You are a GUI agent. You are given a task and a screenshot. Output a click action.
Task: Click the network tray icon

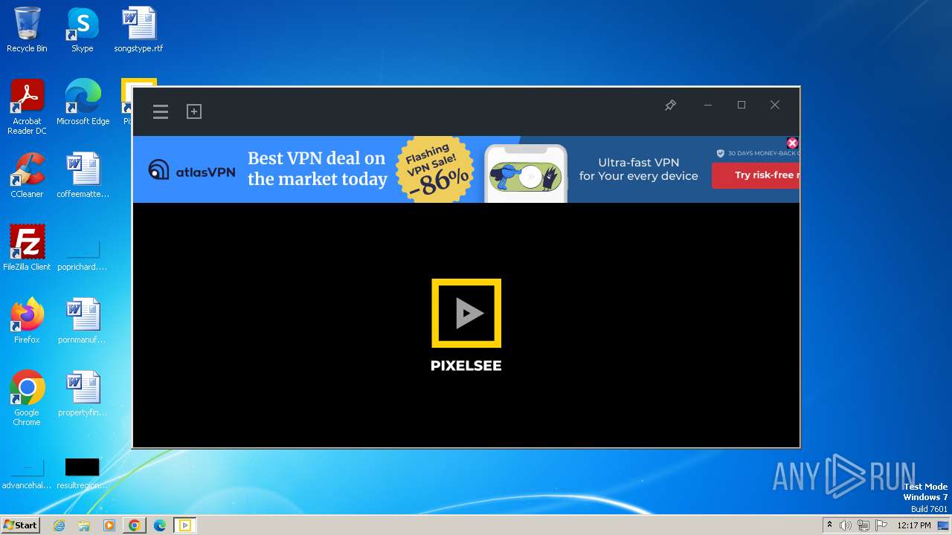click(863, 525)
